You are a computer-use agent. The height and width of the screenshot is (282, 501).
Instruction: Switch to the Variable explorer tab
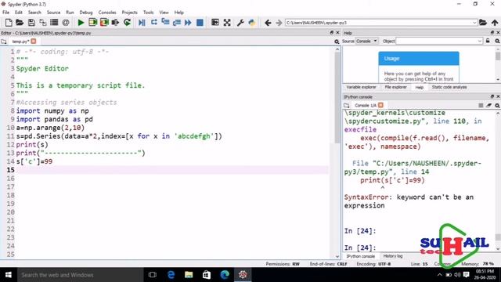[361, 87]
